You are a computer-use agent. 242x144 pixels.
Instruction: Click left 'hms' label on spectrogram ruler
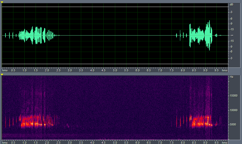pos(5,142)
